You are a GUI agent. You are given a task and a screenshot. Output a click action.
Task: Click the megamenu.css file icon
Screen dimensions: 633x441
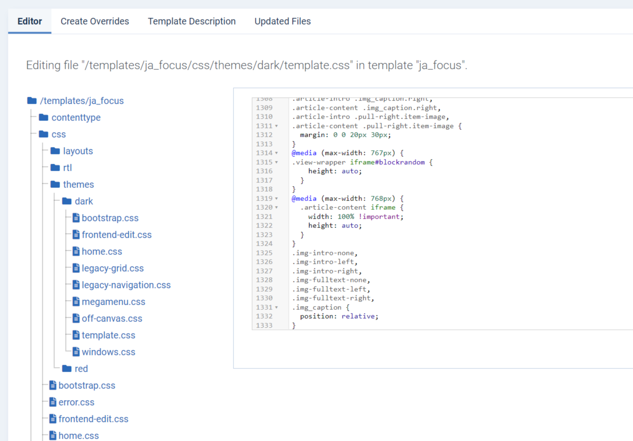click(x=76, y=301)
